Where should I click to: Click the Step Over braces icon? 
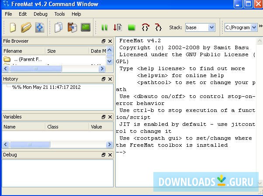(x=145, y=27)
